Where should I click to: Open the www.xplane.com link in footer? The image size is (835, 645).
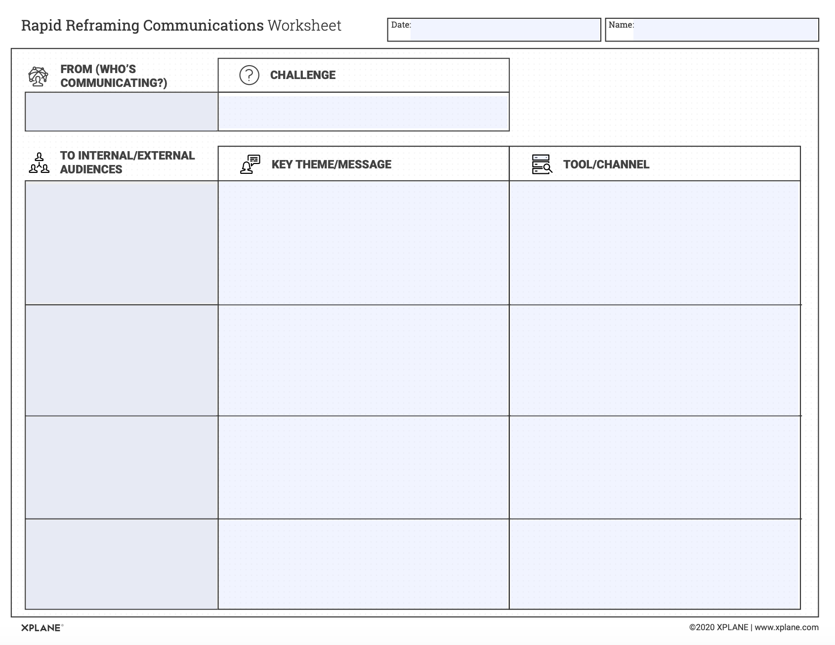click(x=786, y=627)
